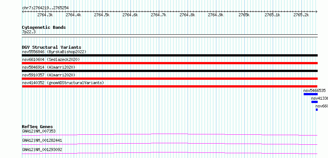Open the GNA12|NM_001282441 transcript label
The height and width of the screenshot is (158, 328).
point(42,140)
